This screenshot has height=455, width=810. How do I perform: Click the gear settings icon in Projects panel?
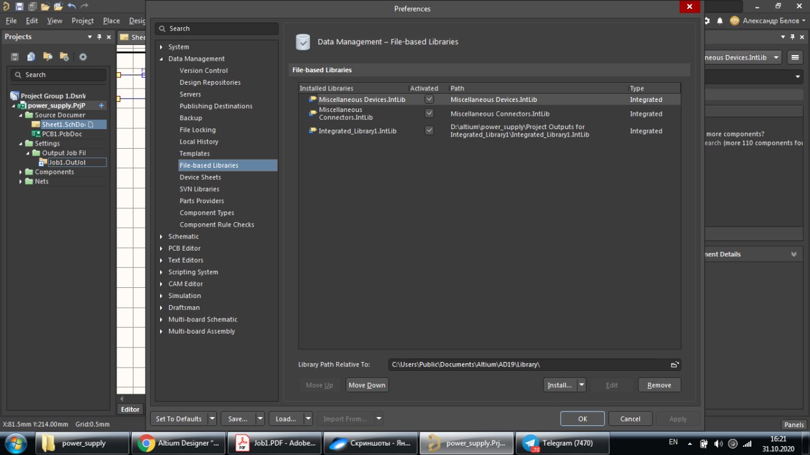pyautogui.click(x=83, y=57)
